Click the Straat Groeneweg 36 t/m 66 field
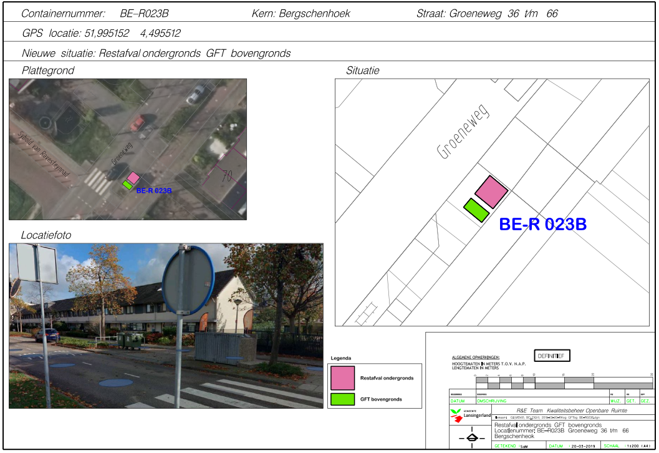Viewport: 659px width, 453px height. (x=487, y=14)
